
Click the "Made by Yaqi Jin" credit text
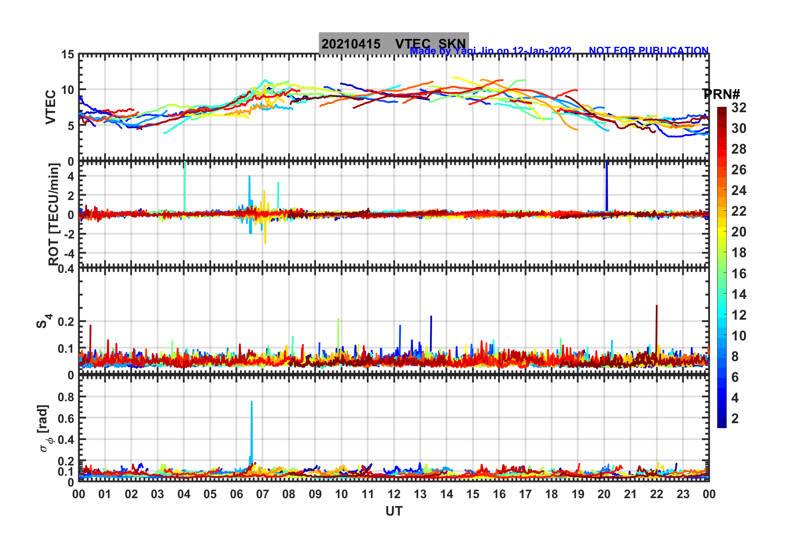[491, 51]
